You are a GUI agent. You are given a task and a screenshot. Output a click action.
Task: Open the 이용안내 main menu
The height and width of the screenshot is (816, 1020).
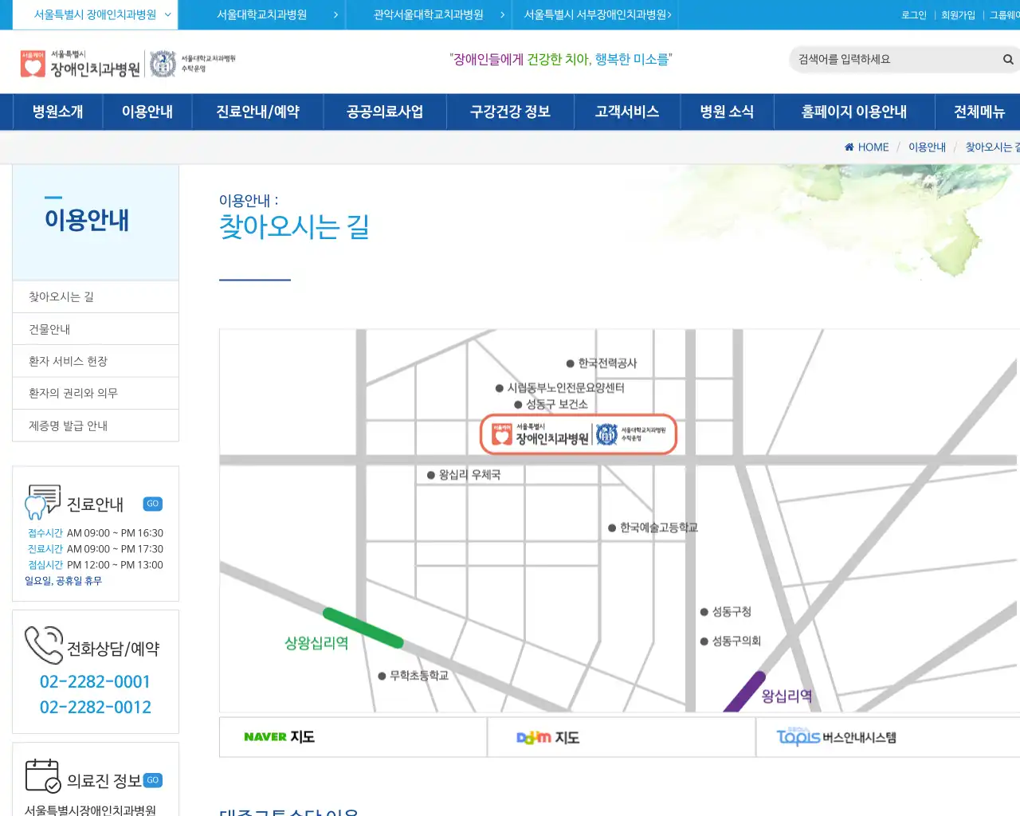click(147, 112)
